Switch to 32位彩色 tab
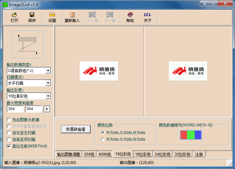Viewport: 235px width, 169px height. pyautogui.click(x=182, y=154)
